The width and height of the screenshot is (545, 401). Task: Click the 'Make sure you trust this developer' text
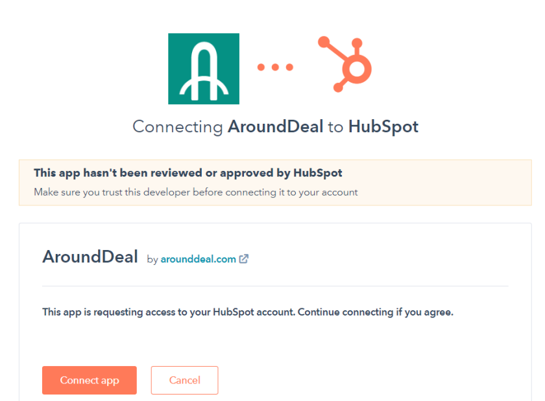[x=195, y=192]
